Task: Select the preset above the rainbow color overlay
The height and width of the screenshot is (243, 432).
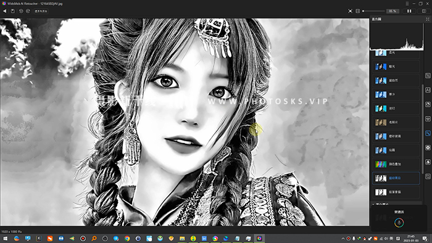Action: [396, 150]
